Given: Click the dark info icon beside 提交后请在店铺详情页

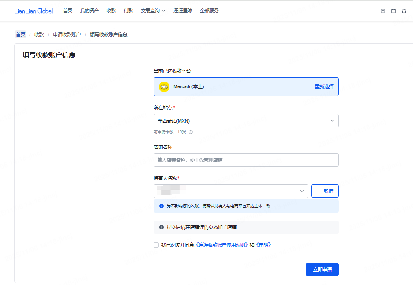Looking at the screenshot, I should tap(161, 227).
